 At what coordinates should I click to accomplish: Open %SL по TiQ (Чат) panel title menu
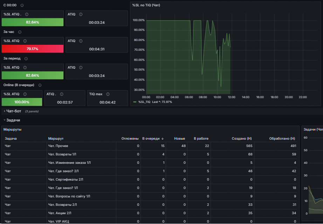[146, 5]
